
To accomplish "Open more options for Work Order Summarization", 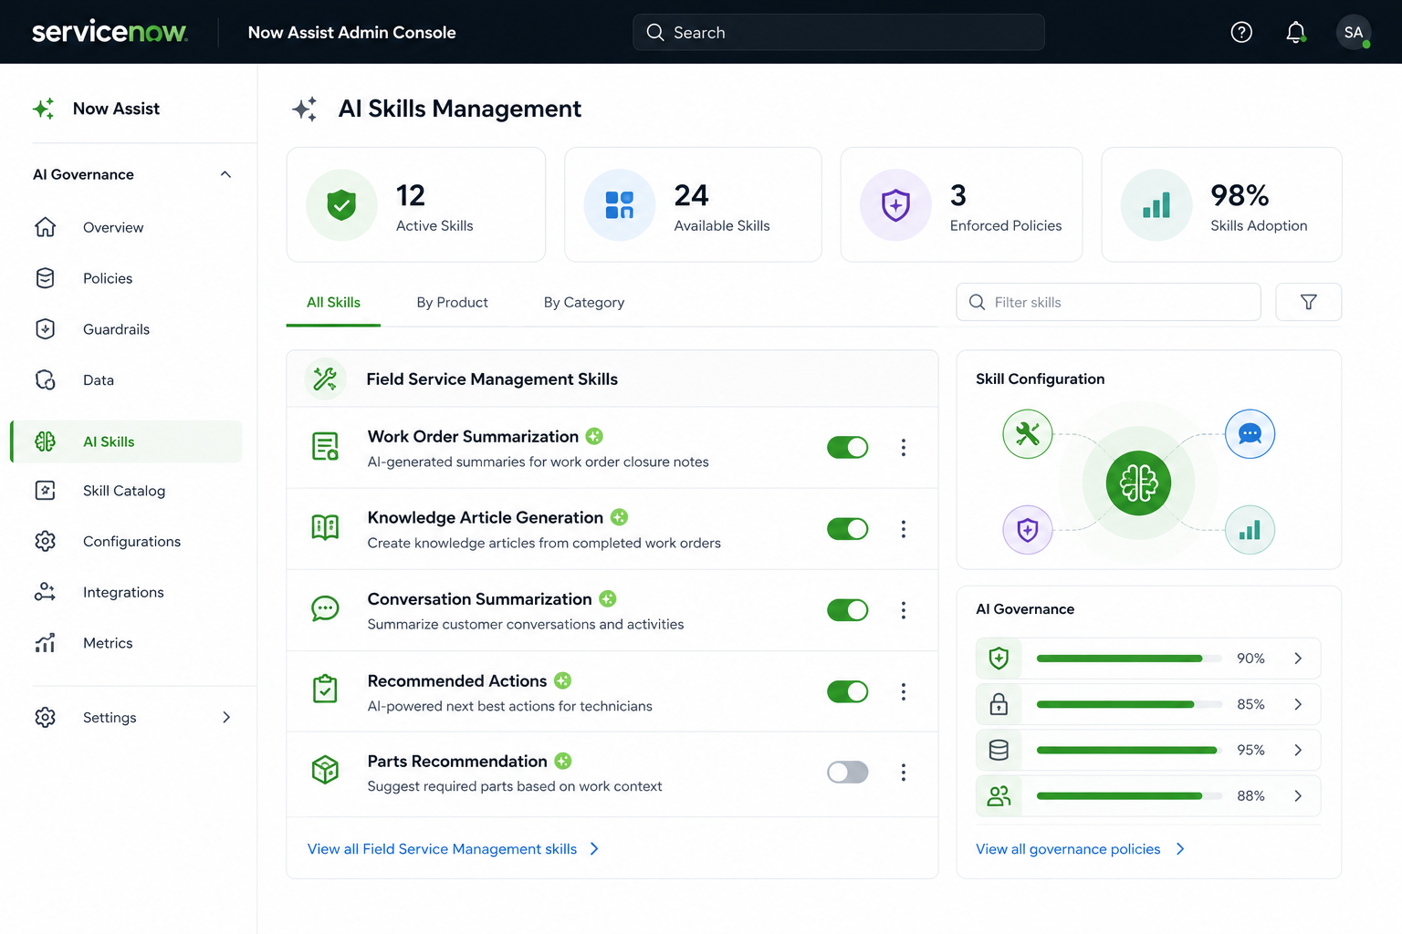I will [904, 447].
